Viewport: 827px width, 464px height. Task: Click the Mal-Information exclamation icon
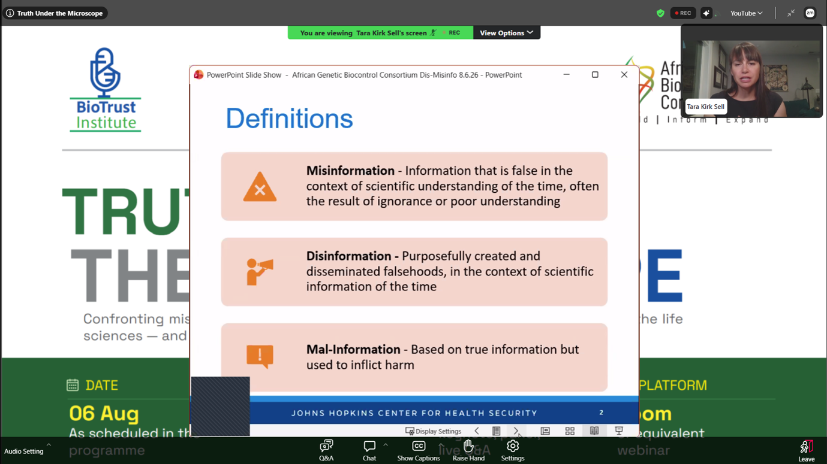tap(260, 357)
